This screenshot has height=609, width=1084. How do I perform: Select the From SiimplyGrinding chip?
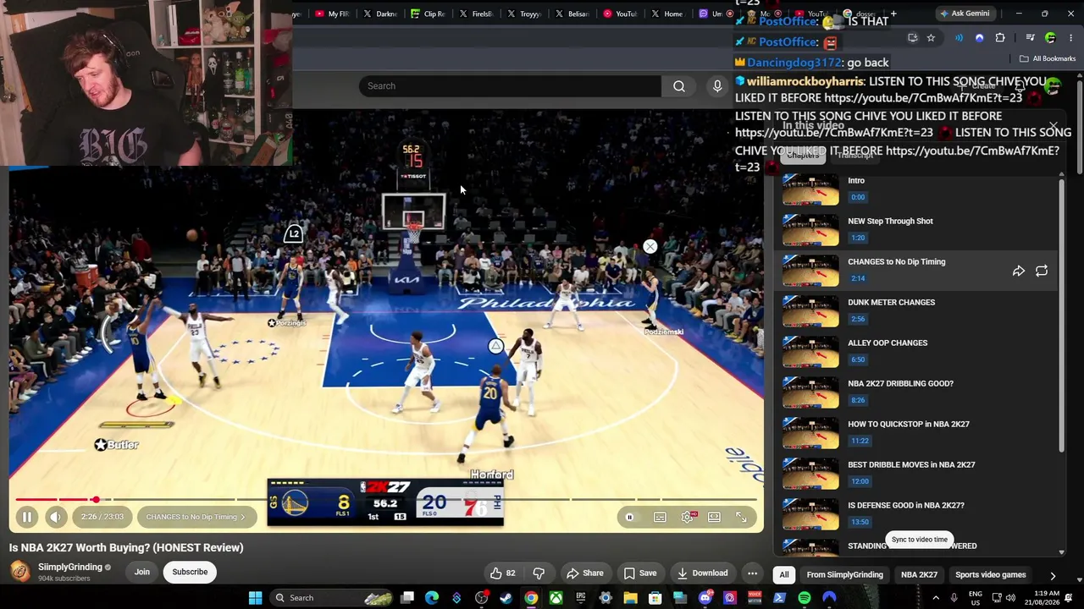[844, 575]
